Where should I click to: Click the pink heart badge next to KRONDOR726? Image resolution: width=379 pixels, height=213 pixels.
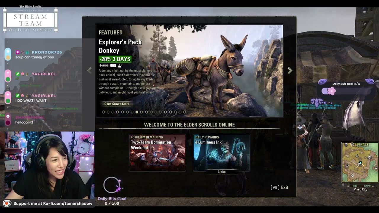coord(18,52)
